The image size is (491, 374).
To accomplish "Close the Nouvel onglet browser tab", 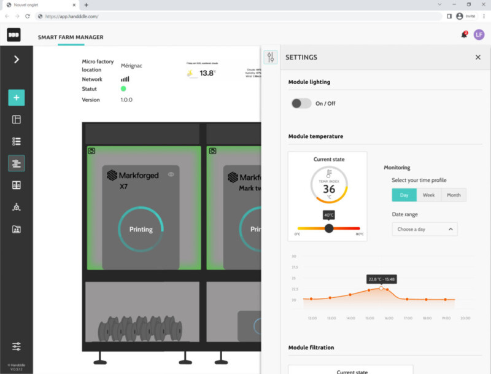I will pyautogui.click(x=74, y=5).
